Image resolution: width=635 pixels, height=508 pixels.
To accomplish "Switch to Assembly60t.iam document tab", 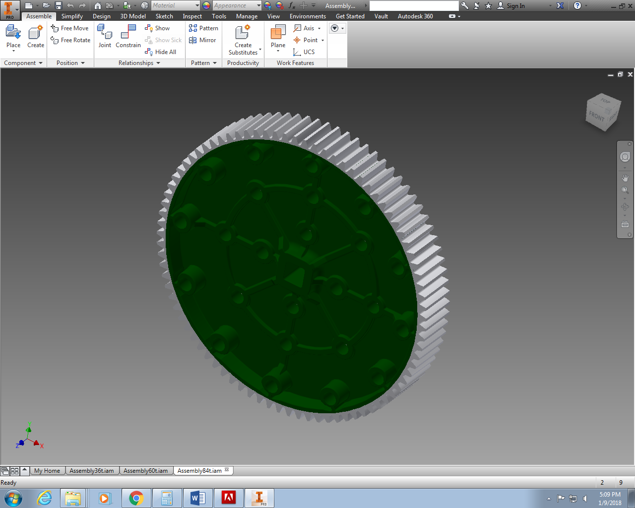I will pyautogui.click(x=146, y=471).
